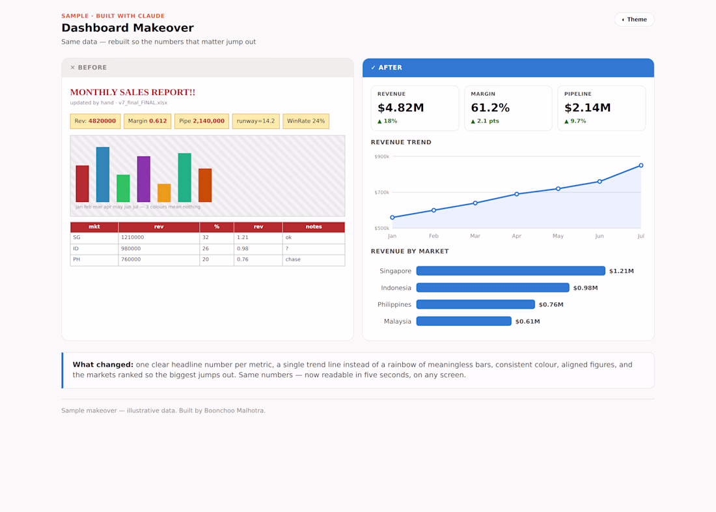Viewport: 716px width, 512px height.
Task: Open the Revenue $4.82M card
Action: pos(415,108)
